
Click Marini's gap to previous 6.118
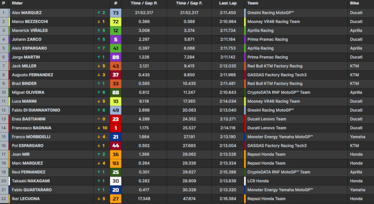pos(144,101)
